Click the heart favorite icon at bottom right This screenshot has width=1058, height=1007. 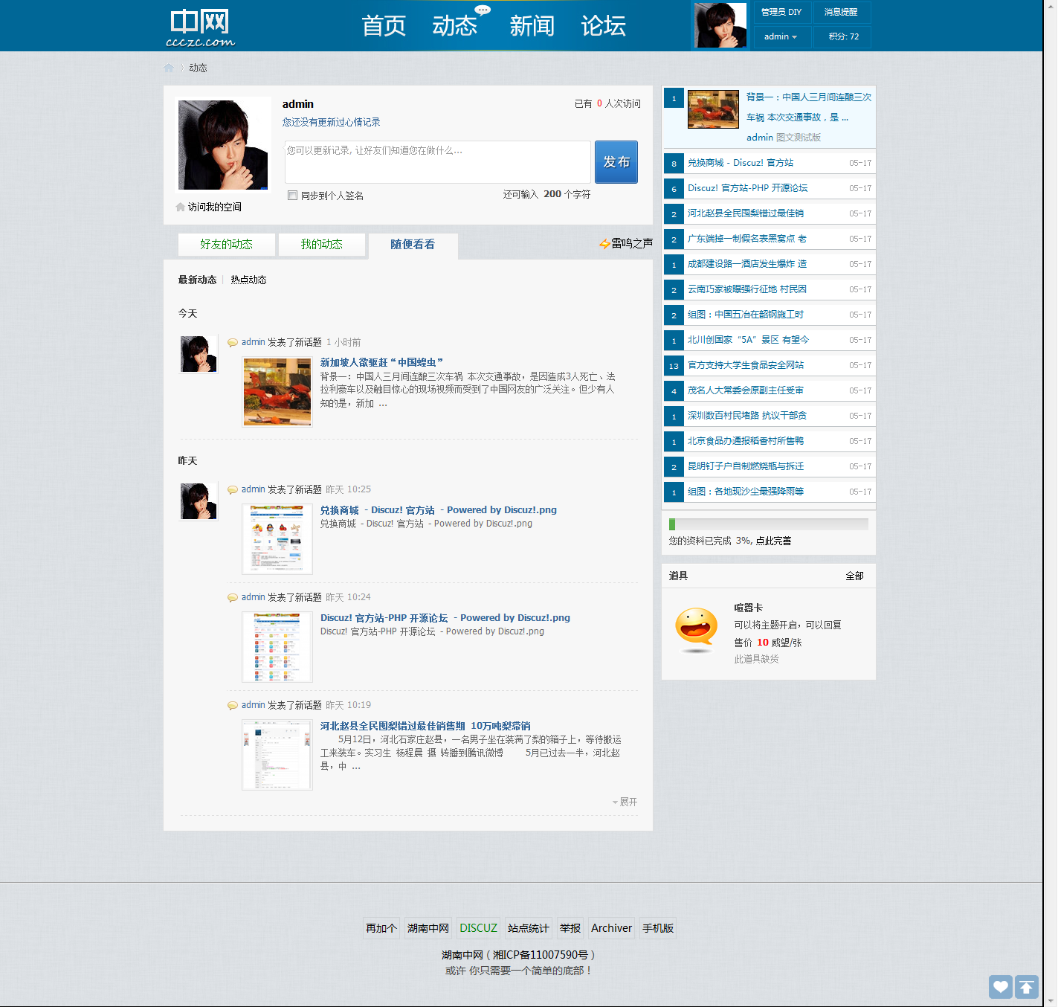(x=1001, y=987)
